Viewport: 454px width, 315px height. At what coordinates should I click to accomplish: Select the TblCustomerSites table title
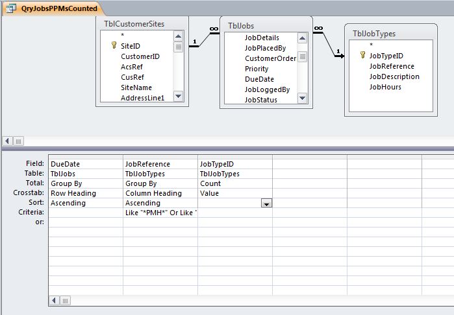coord(134,24)
